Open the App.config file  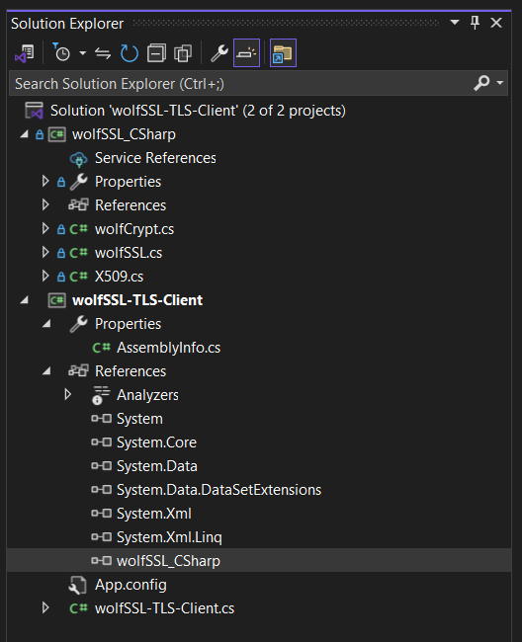130,585
